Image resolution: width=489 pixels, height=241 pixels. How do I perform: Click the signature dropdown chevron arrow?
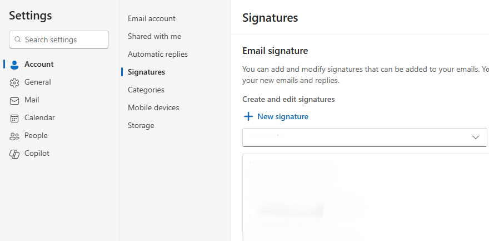pos(476,137)
